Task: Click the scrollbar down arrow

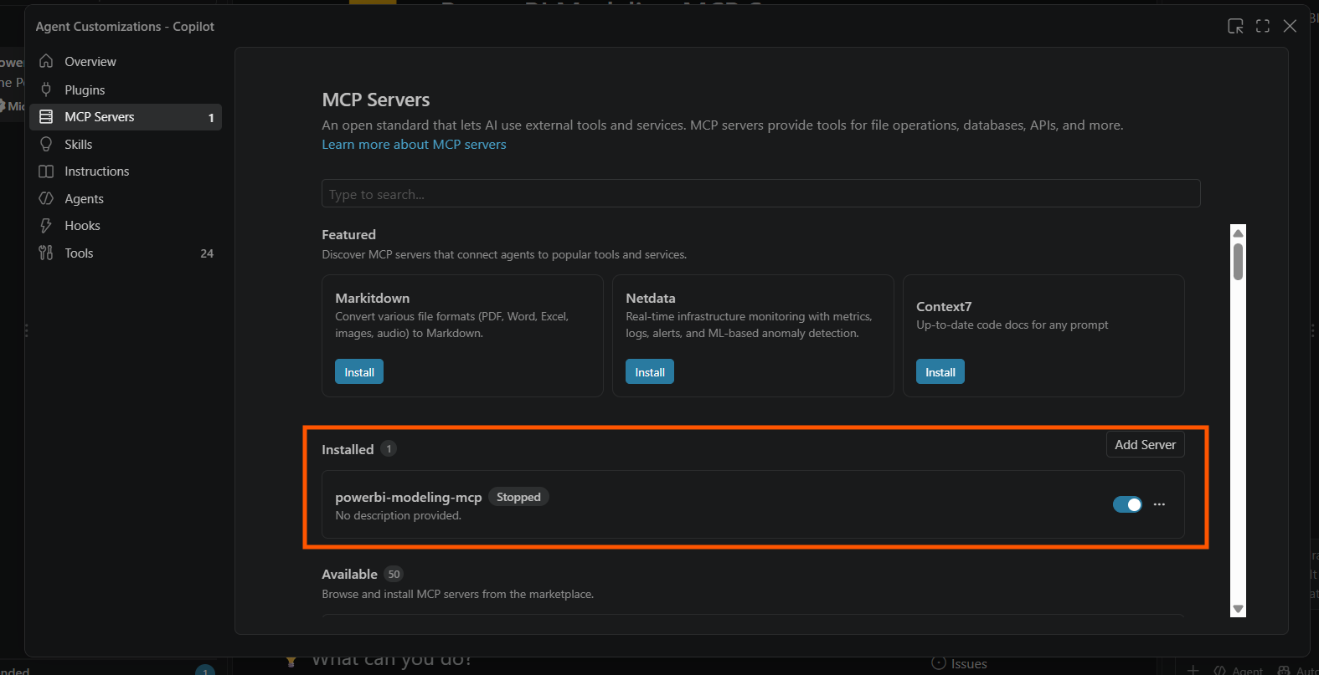Action: tap(1238, 609)
